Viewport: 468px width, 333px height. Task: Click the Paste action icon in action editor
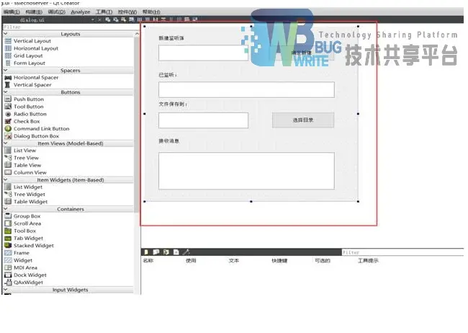(166, 252)
